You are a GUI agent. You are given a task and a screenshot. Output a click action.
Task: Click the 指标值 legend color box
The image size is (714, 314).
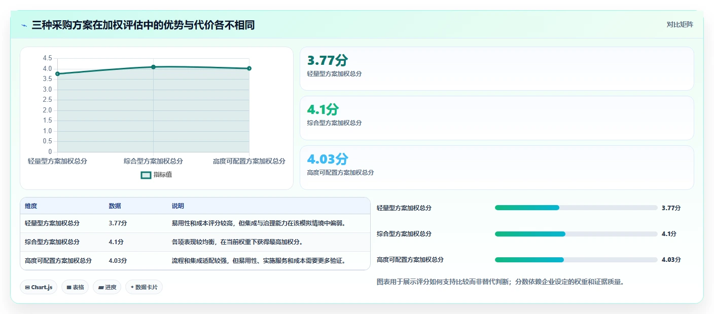point(146,175)
